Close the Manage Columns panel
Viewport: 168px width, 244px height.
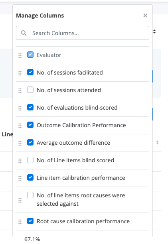[145, 16]
